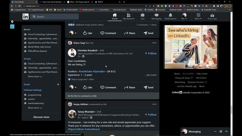Open new browser tab with plus
Image resolution: width=242 pixels, height=136 pixels.
click(124, 2)
